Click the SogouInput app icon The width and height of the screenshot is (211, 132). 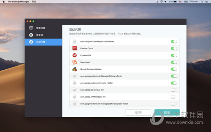(75, 62)
